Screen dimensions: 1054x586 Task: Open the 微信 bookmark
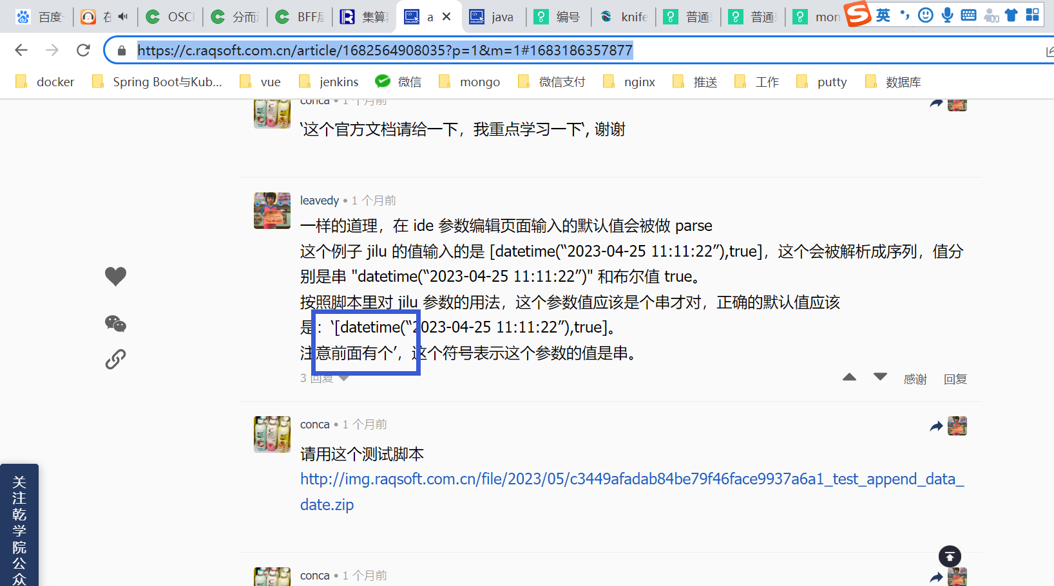click(399, 82)
